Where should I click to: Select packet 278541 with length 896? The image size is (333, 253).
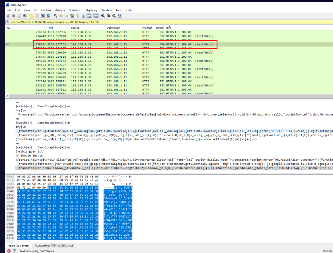(169, 45)
